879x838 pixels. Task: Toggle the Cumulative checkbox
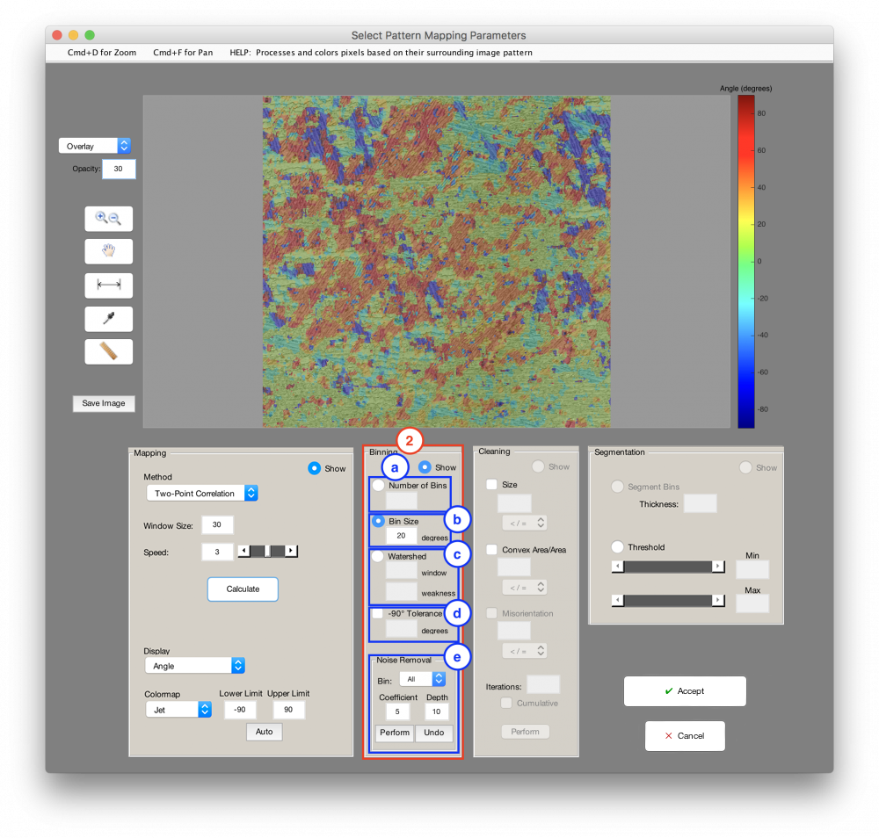click(506, 703)
